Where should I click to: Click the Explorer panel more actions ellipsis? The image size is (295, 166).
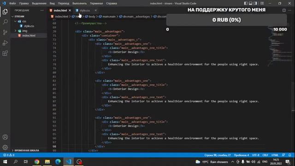pos(42,10)
